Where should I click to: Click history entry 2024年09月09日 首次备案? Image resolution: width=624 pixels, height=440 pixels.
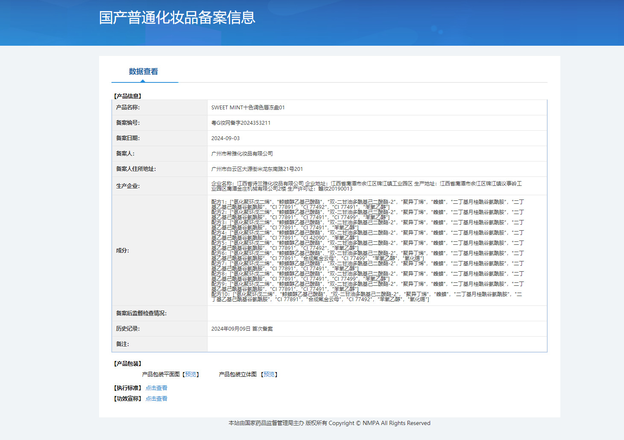point(242,329)
